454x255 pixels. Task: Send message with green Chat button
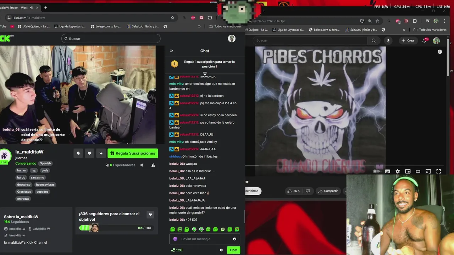tap(233, 250)
